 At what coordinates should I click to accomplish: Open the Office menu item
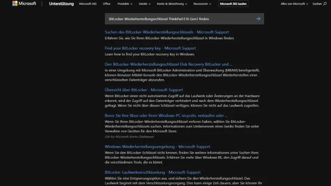pyautogui.click(x=107, y=4)
